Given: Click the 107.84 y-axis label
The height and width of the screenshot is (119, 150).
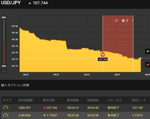Looking at the screenshot, I should pos(15,26).
